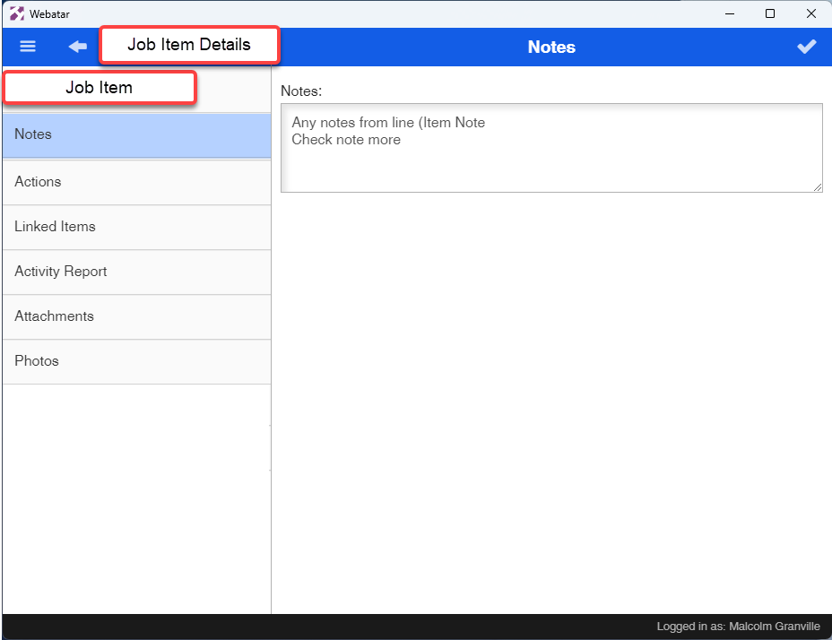Open the hamburger menu icon
Viewport: 832px width, 640px height.
point(28,47)
